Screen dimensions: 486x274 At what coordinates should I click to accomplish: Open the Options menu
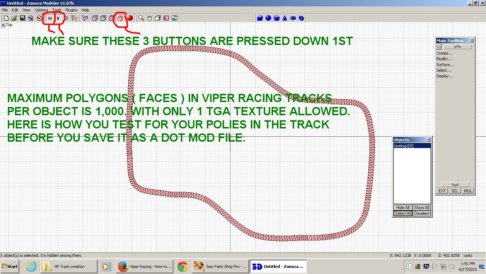coord(41,10)
